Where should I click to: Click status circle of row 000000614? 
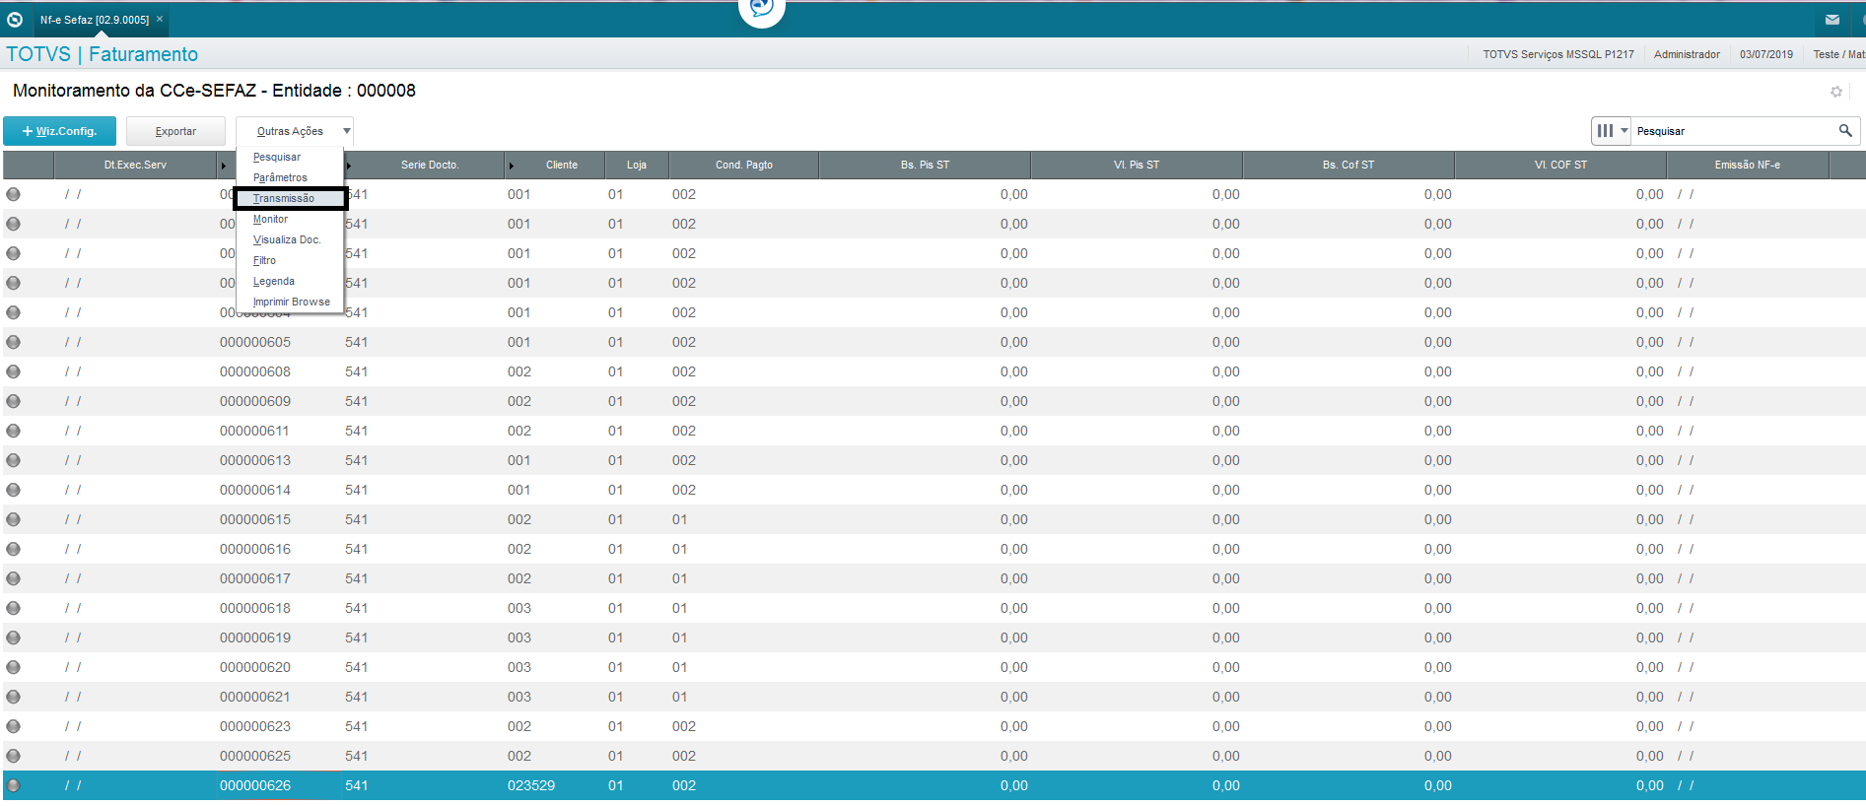pos(13,490)
